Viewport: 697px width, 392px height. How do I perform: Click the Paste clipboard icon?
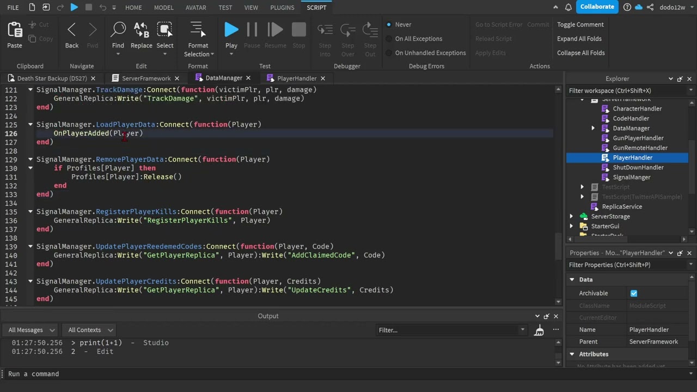(15, 30)
